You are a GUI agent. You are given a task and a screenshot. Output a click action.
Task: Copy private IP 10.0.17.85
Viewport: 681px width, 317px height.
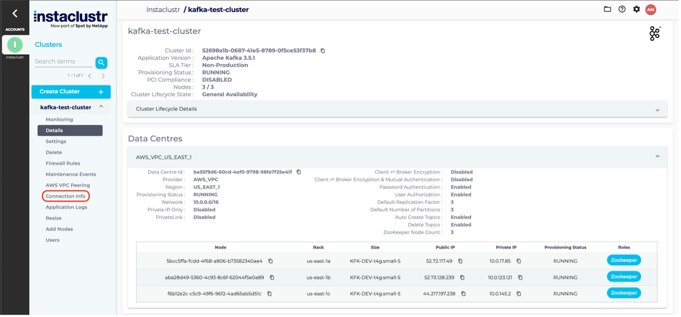[519, 261]
